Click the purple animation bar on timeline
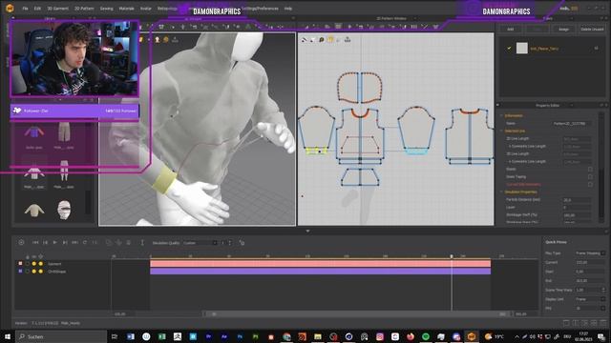This screenshot has height=343, width=611. 321,271
